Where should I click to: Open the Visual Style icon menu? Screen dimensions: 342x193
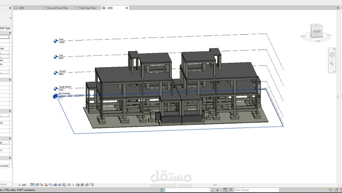pyautogui.click(x=37, y=185)
